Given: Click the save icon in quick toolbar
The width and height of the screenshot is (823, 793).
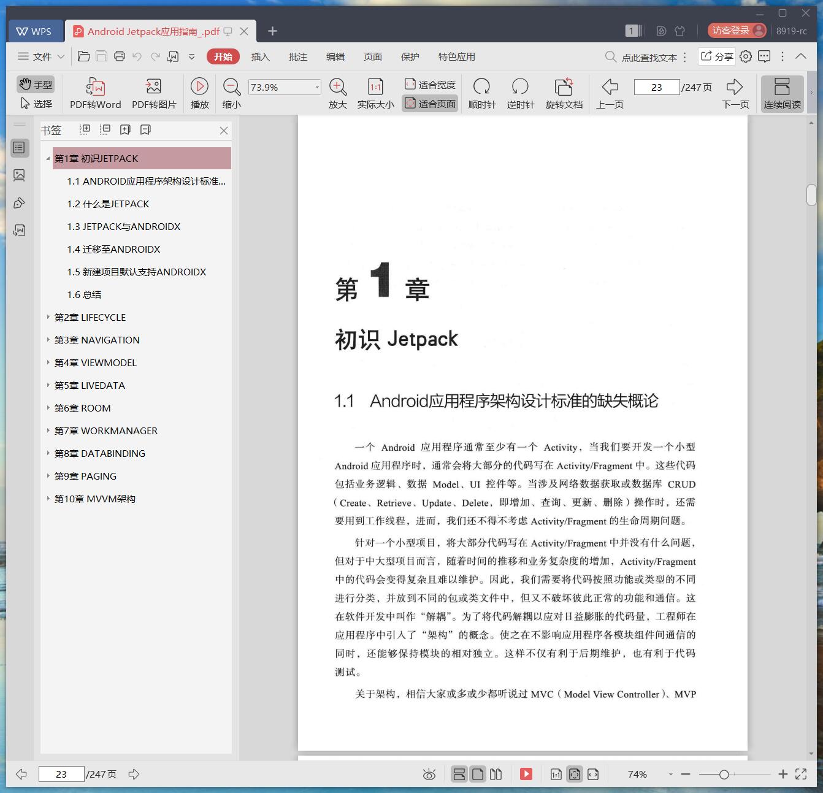Looking at the screenshot, I should (102, 56).
